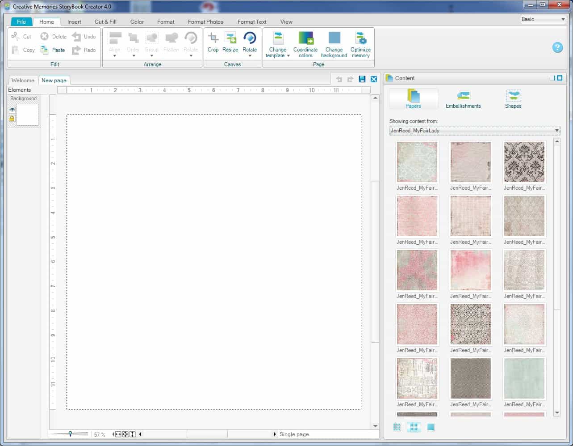Open the Papers content category
Image resolution: width=573 pixels, height=446 pixels.
point(414,99)
